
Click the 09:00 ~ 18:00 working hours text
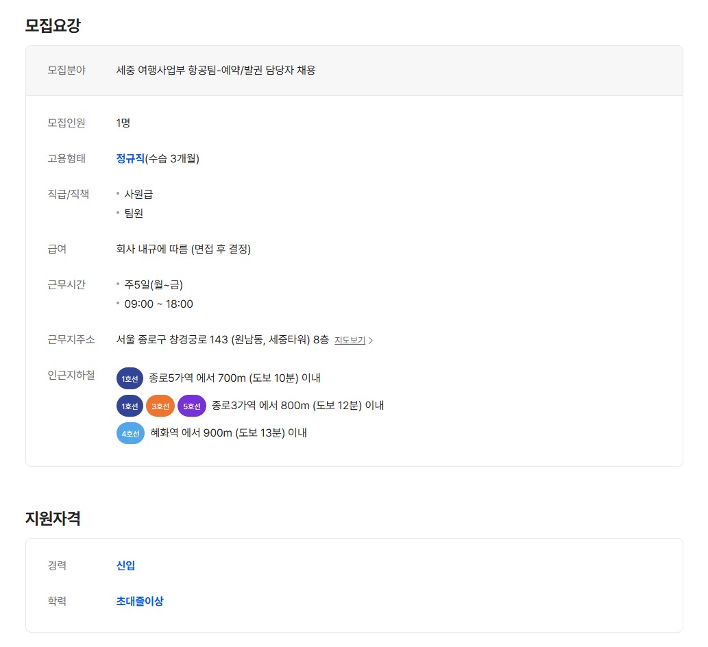[x=158, y=304]
